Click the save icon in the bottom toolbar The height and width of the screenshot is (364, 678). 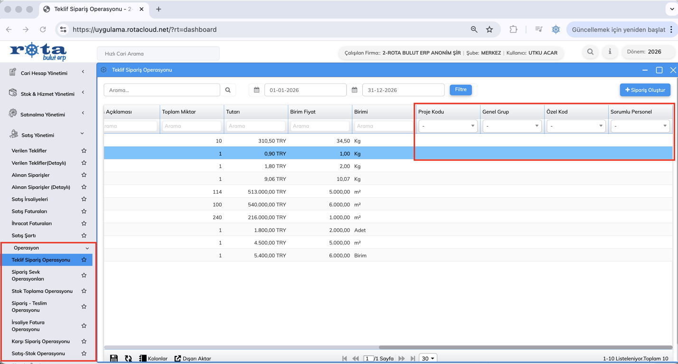pos(114,358)
